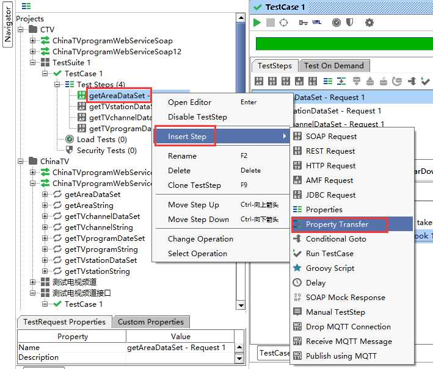Choose Change Operation menu entry
Image resolution: width=433 pixels, height=369 pixels.
click(x=222, y=239)
